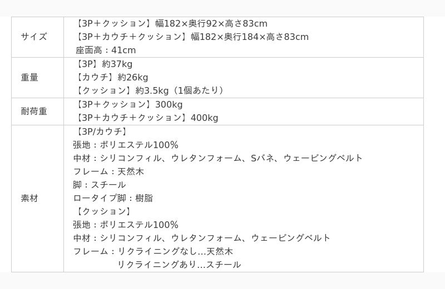
Task: Click the 素材 row header cell
Action: (30, 199)
